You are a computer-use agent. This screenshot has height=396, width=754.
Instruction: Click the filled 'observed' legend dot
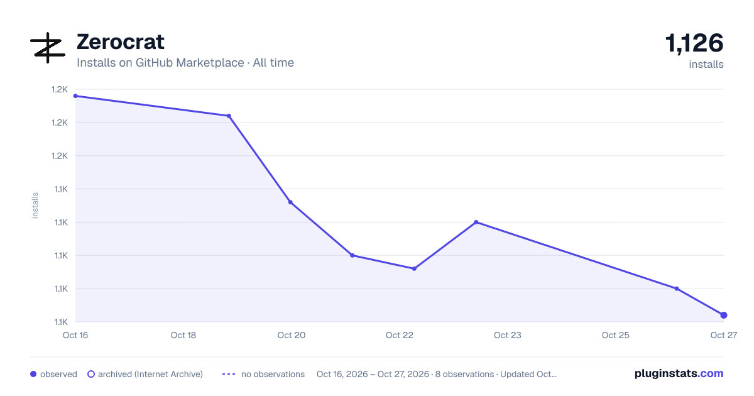click(33, 374)
